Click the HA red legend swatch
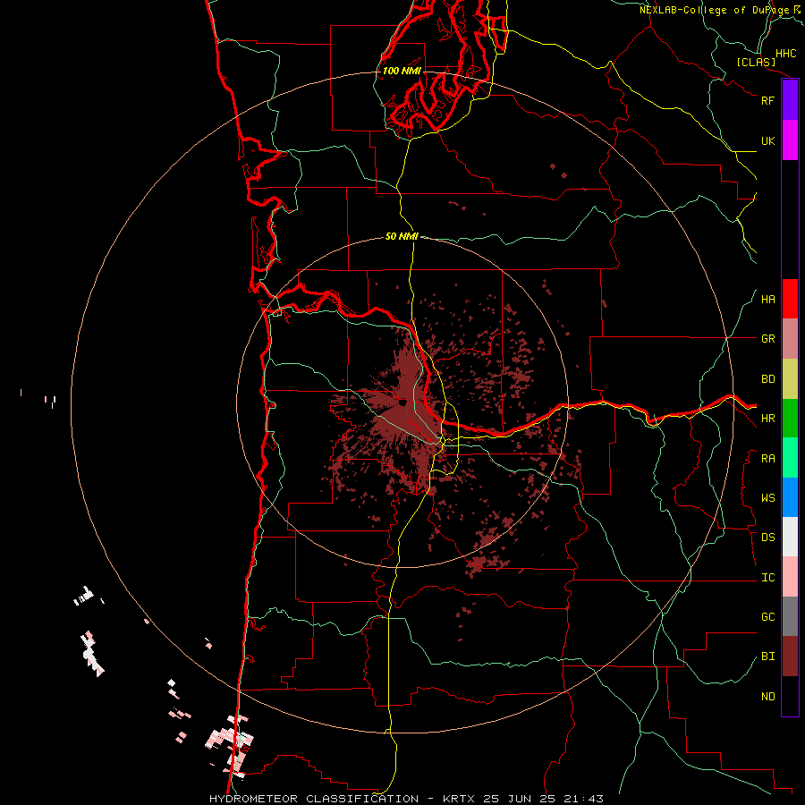 pos(790,299)
